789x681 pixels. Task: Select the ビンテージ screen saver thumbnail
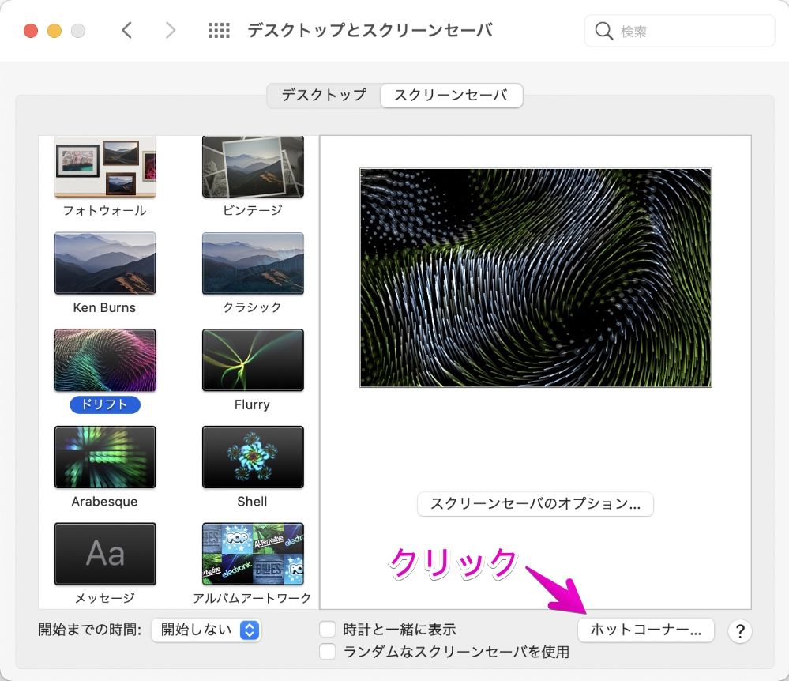tap(253, 166)
